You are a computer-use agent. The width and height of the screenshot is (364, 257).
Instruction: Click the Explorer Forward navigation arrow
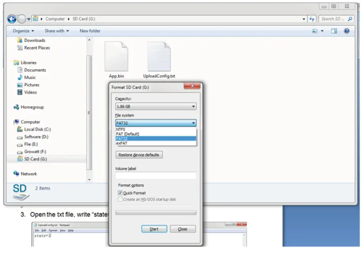[x=22, y=19]
